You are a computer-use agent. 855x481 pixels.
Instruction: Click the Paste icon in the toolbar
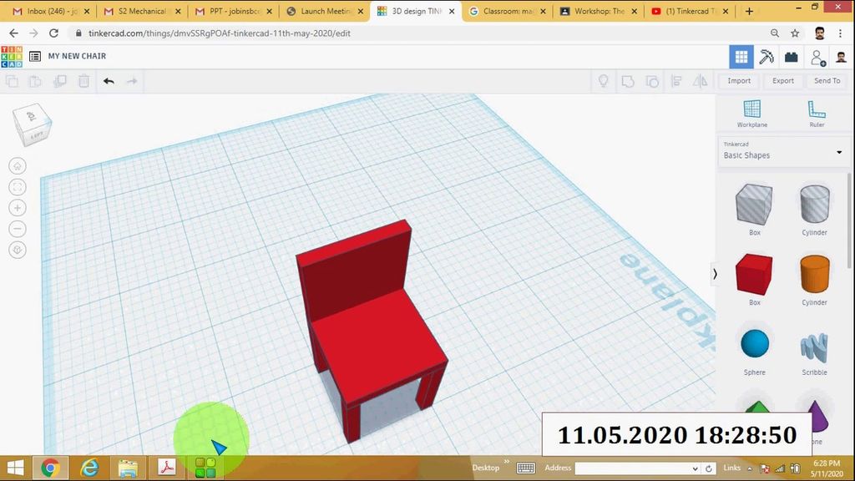(35, 81)
